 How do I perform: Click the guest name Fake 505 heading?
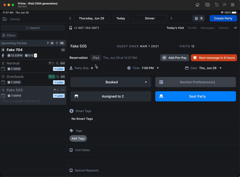[x=78, y=46]
